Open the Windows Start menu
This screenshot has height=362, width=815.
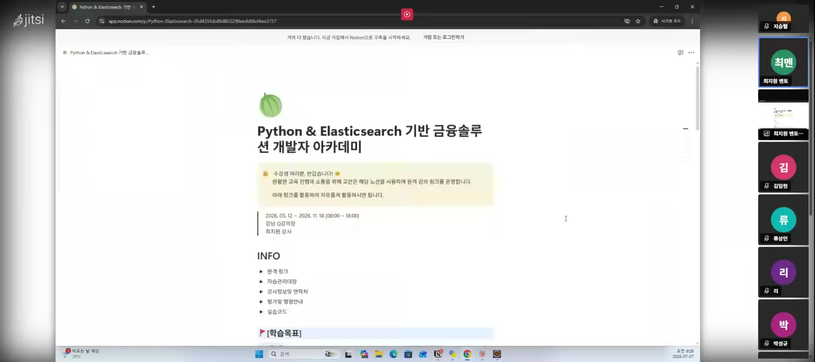[x=259, y=354]
